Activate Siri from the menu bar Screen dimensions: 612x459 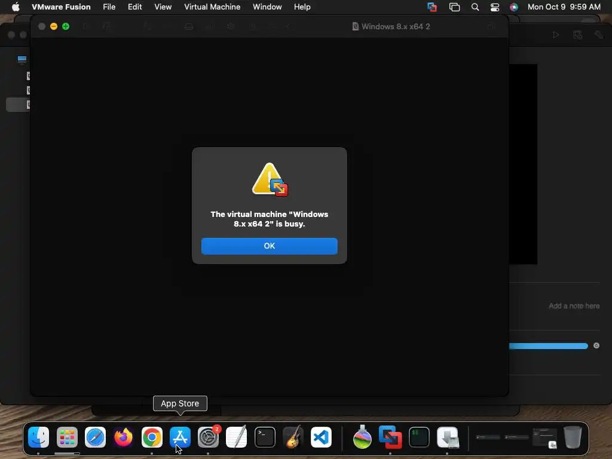[x=513, y=7]
